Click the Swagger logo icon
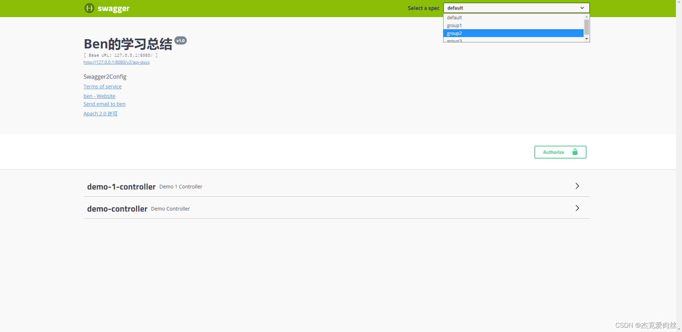This screenshot has height=332, width=682. (89, 8)
